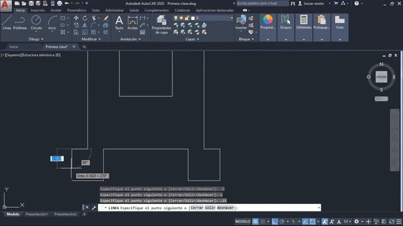Open the Paramétrico ribbon tab
Viewport: 403px width, 226px height.
77,10
